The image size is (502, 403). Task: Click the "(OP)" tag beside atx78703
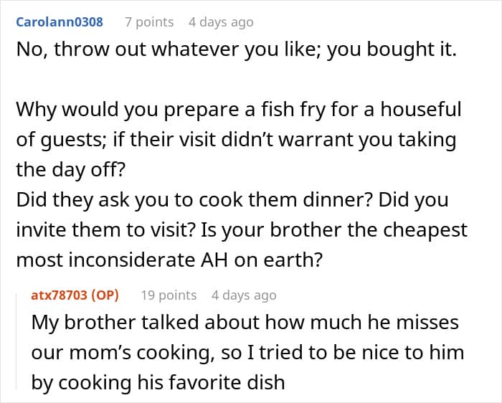105,295
